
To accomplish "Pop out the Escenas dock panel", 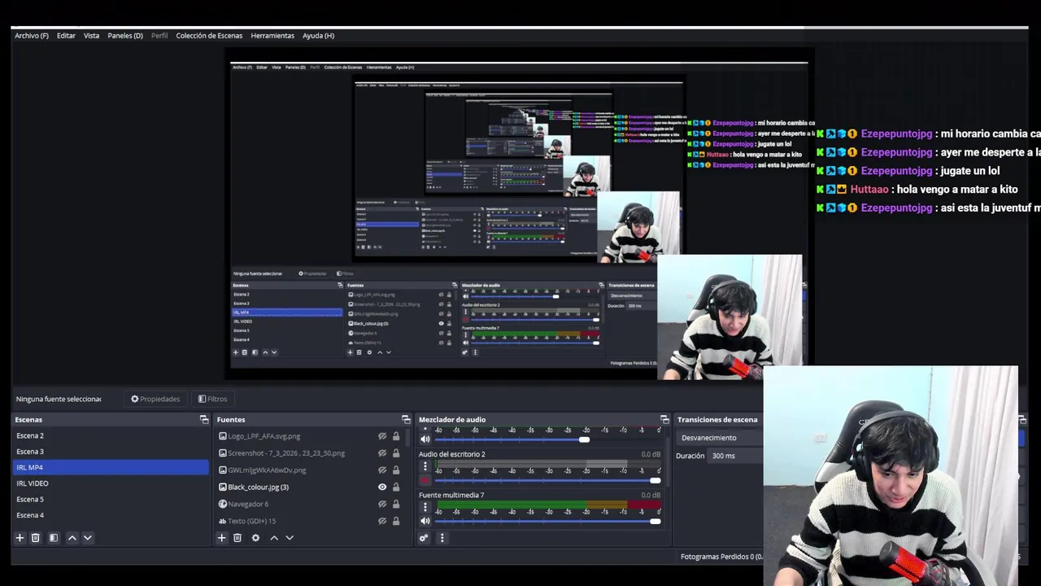I will 204,419.
